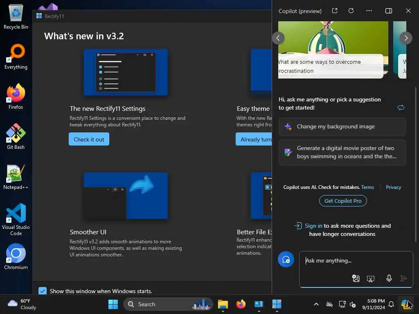Click the Smoother UI preview image
419x314 pixels.
[126, 196]
